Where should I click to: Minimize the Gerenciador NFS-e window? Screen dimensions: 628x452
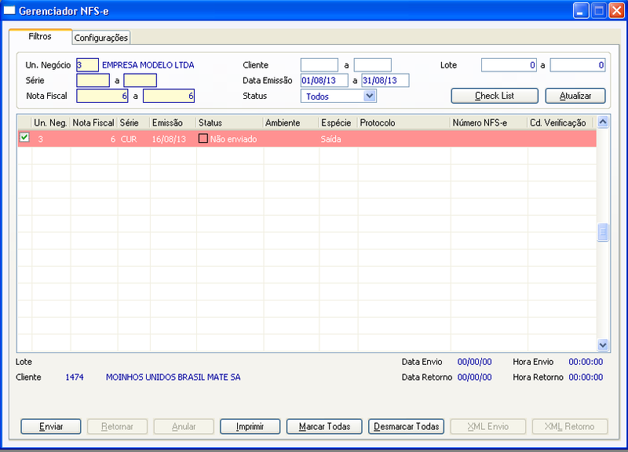click(x=581, y=11)
